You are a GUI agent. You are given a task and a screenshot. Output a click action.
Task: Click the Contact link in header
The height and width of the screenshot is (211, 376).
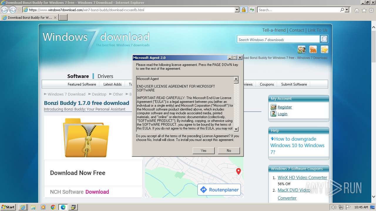[x=297, y=30]
